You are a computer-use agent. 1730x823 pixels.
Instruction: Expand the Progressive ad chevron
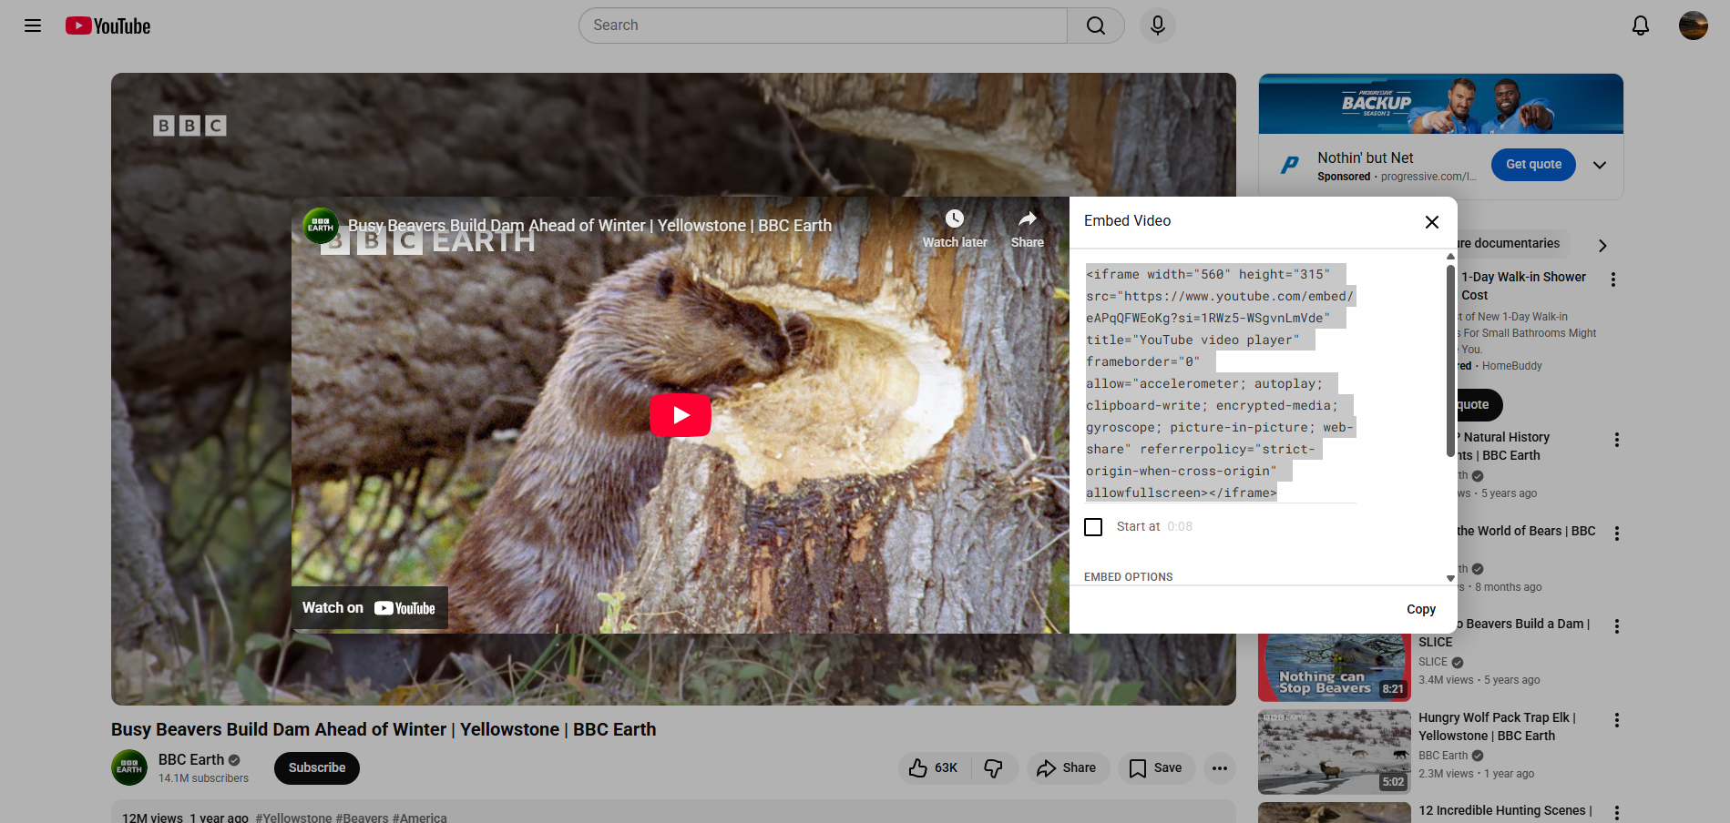tap(1599, 165)
